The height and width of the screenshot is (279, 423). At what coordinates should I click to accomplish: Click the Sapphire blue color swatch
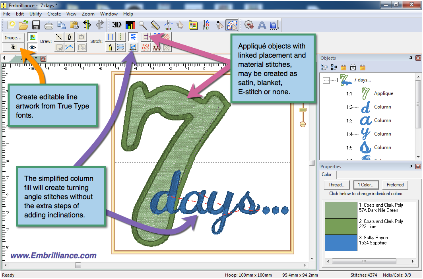341,243
